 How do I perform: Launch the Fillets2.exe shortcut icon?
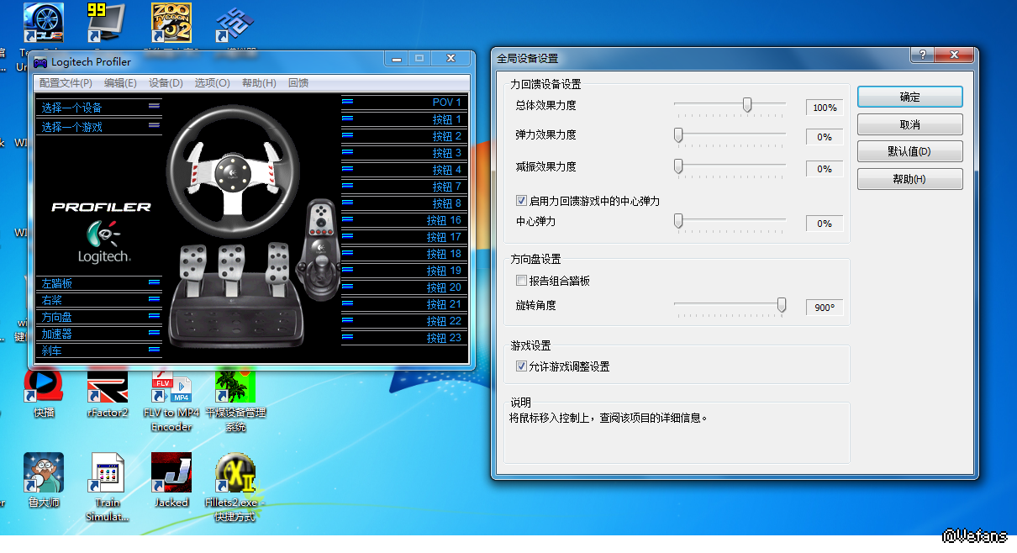[235, 477]
